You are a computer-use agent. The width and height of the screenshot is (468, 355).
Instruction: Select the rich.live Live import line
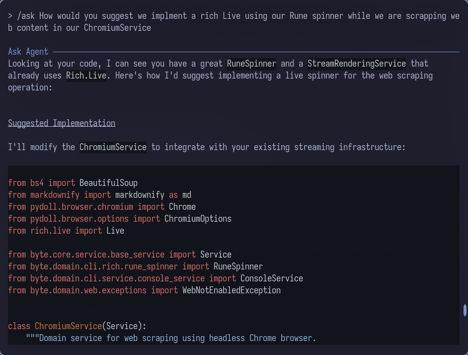(x=66, y=231)
